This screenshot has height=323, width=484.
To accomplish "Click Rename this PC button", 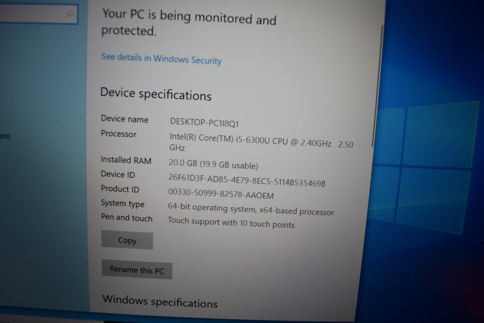I will point(137,270).
